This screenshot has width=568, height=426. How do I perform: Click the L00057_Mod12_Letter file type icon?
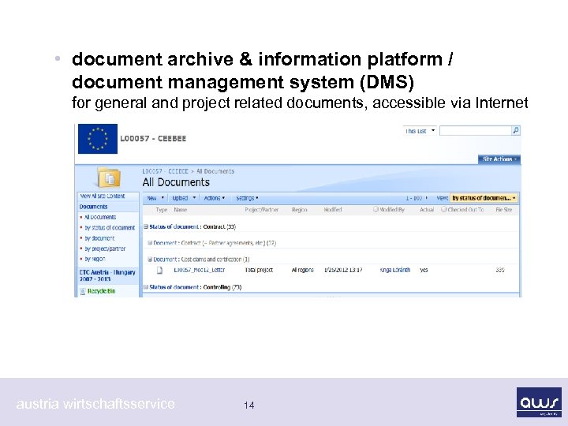tap(159, 271)
